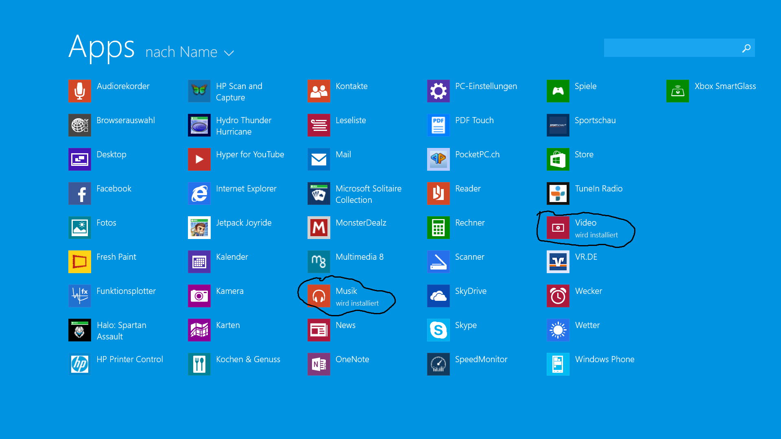781x439 pixels.
Task: Open the Desktop tile icon
Action: point(80,159)
